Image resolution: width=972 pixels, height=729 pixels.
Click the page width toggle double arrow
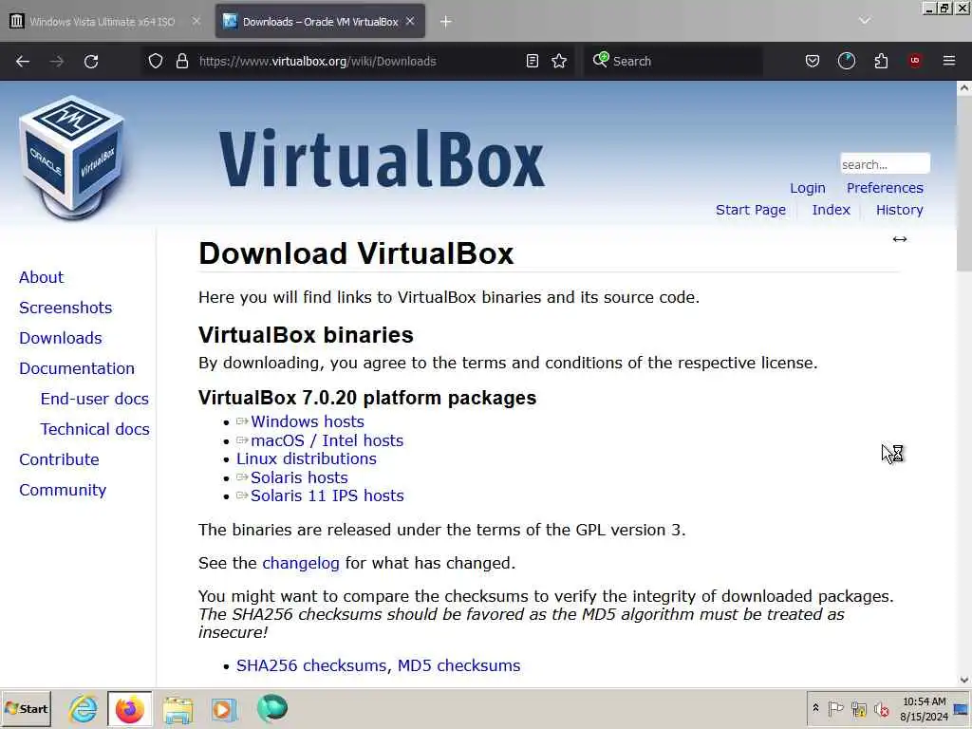point(900,239)
